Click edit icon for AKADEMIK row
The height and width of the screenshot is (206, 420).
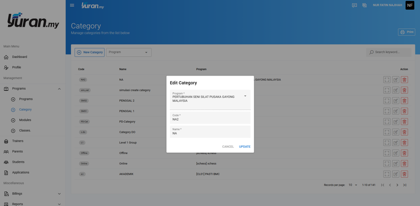(x=395, y=174)
